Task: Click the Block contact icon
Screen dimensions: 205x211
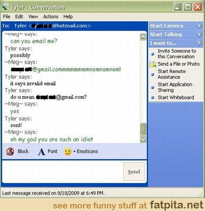Action: coord(10,151)
